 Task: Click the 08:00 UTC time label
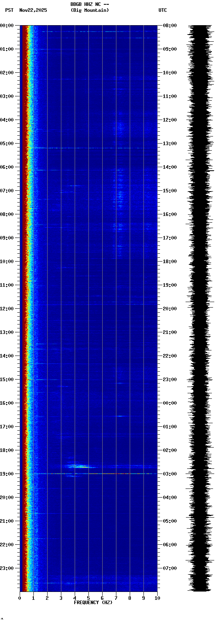[170, 26]
